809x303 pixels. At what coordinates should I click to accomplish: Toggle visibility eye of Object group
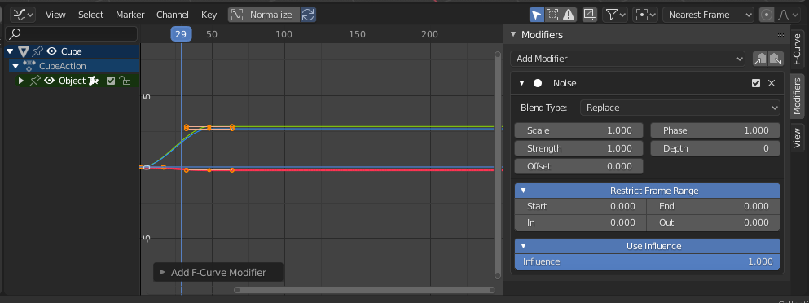[50, 81]
